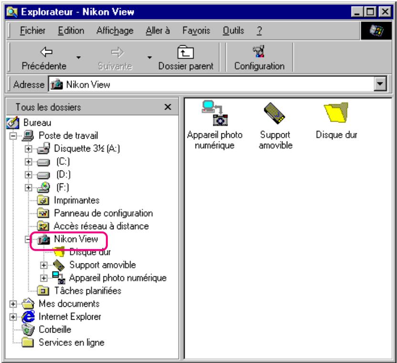The width and height of the screenshot is (397, 363).
Task: Click the 'Panneau de configuration' text label
Action: point(104,213)
